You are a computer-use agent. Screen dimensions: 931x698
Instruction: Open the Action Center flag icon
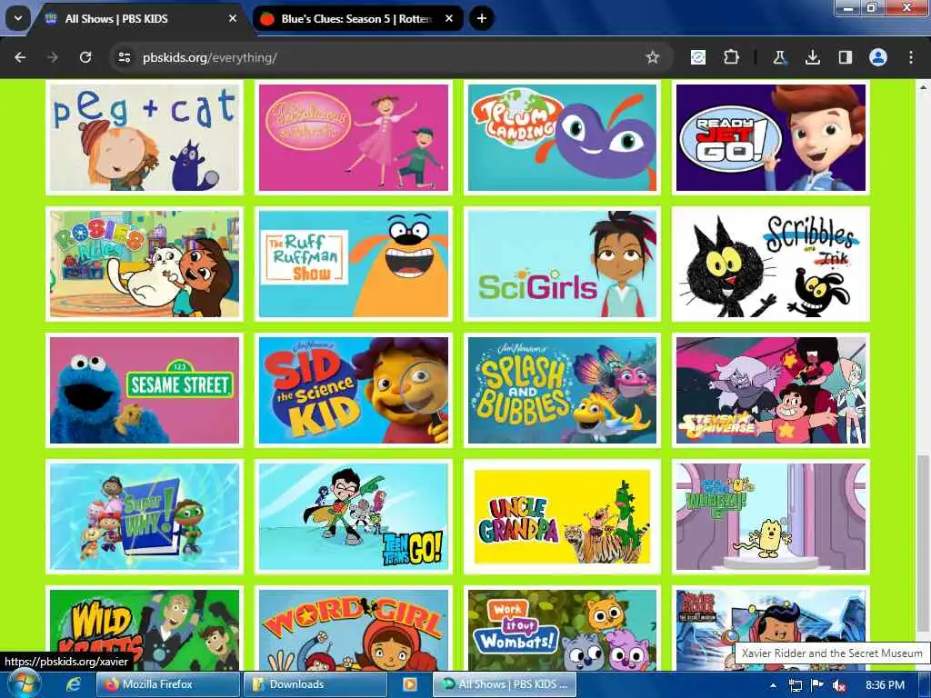pos(817,685)
